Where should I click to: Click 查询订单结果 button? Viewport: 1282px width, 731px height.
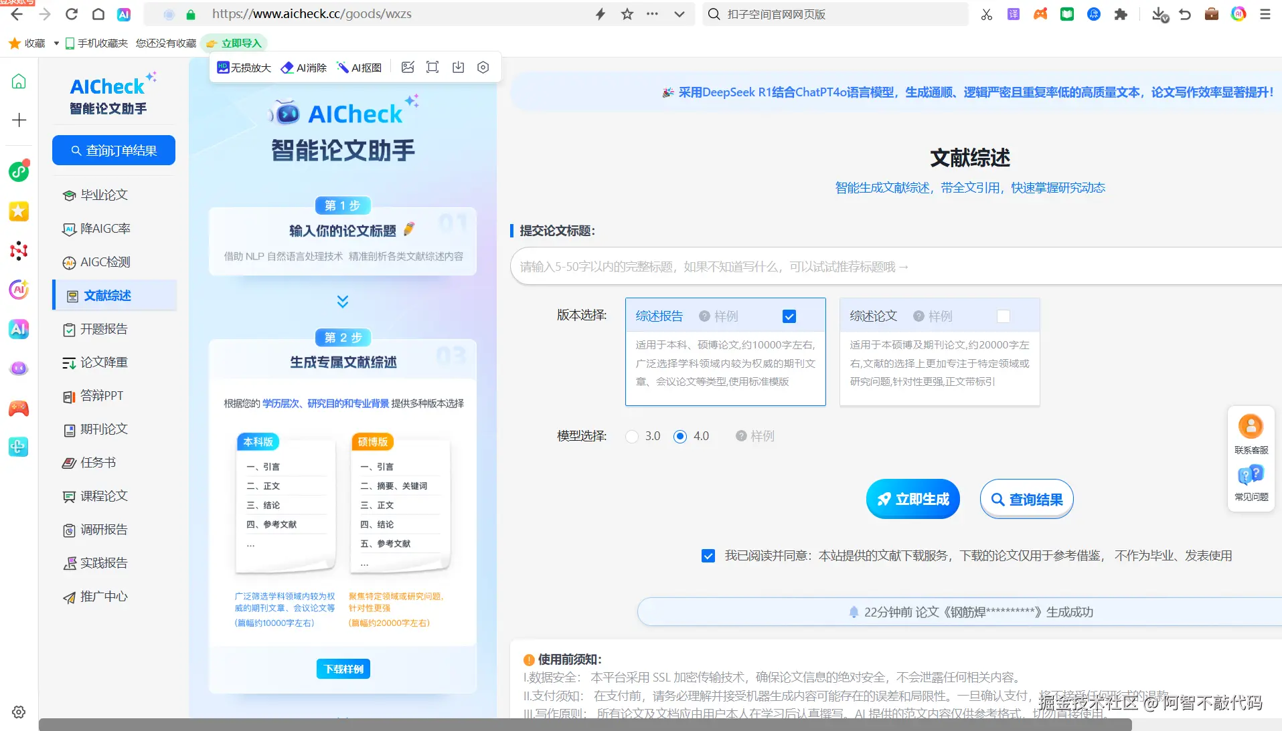tap(114, 150)
